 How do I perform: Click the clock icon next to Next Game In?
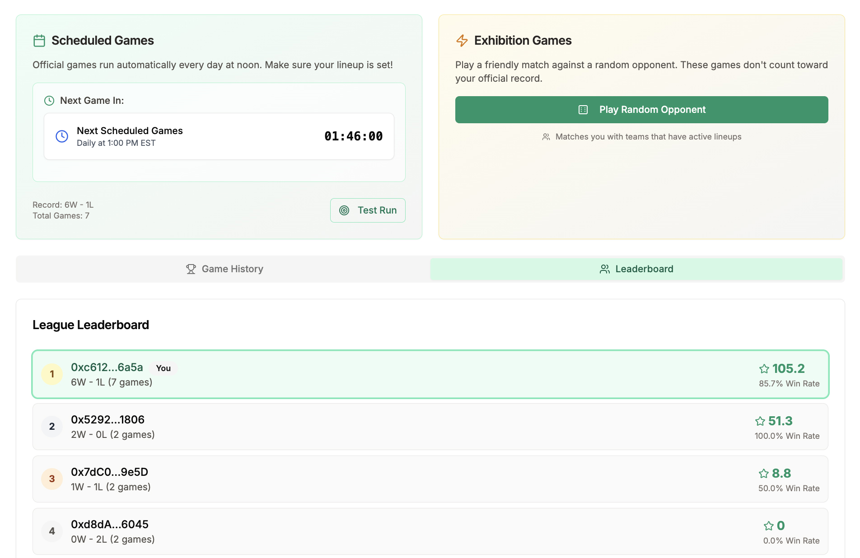[49, 101]
